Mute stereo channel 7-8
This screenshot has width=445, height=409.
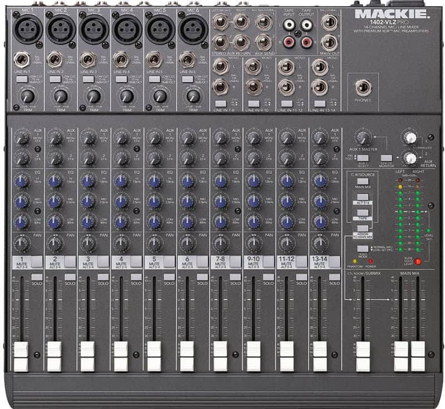(235, 262)
